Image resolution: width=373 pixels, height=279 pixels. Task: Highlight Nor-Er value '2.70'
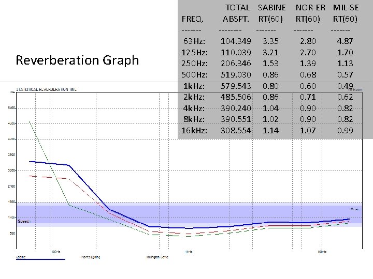[x=308, y=52]
